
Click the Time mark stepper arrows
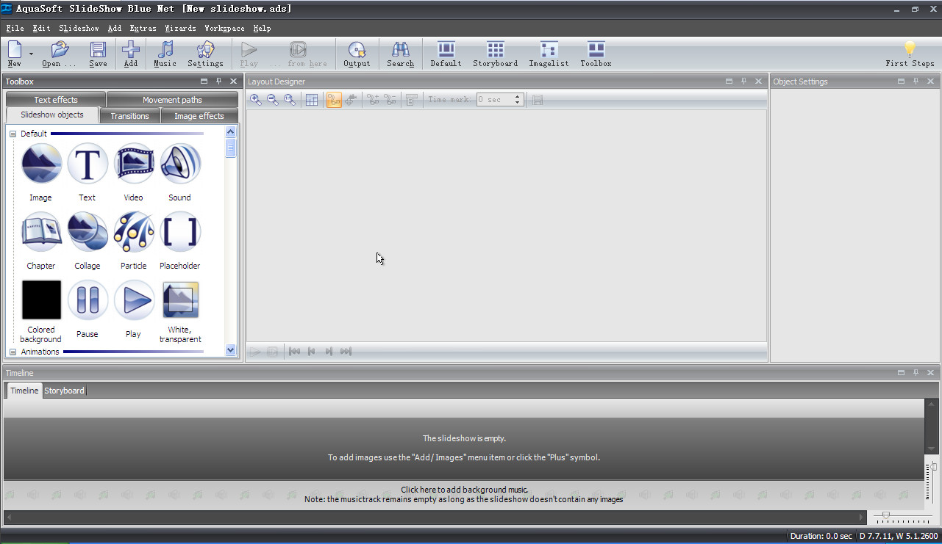[517, 99]
